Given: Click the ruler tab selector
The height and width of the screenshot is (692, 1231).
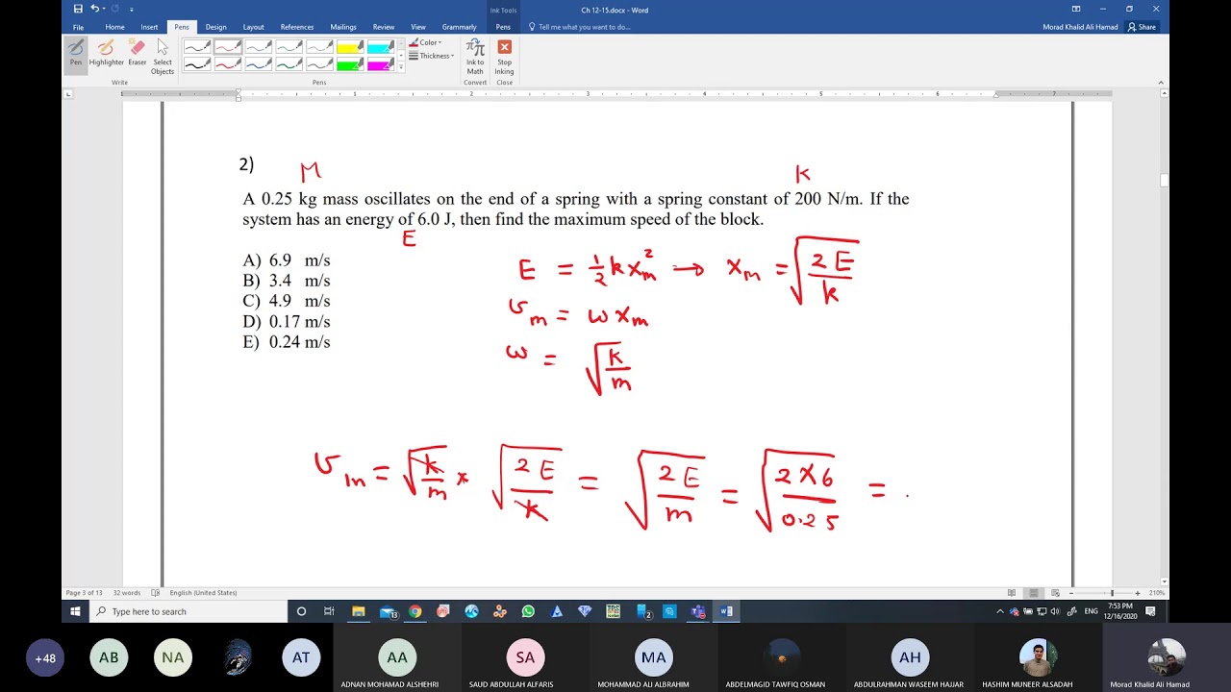Looking at the screenshot, I should (68, 94).
